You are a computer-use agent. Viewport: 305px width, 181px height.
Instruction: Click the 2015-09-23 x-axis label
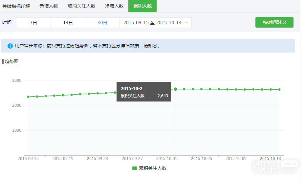pyautogui.click(x=98, y=159)
